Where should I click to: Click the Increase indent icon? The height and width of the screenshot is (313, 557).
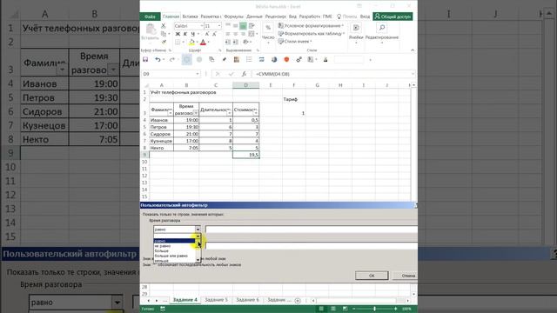click(235, 43)
